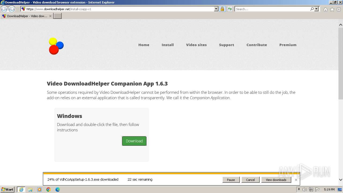Expand the address bar autocomplete dropdown
Screen dimensions: 343x193
[x=216, y=9]
